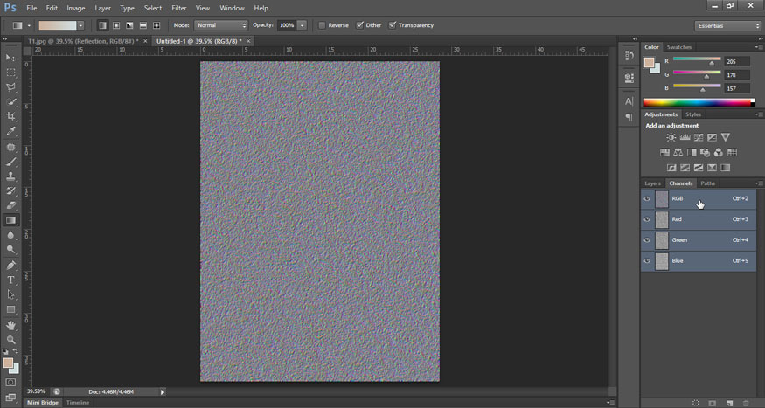The height and width of the screenshot is (408, 765).
Task: Add a Levels adjustment
Action: (x=685, y=137)
